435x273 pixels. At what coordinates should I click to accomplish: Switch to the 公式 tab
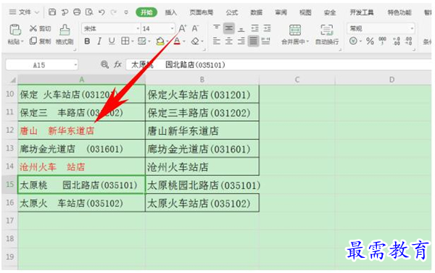[x=232, y=12]
